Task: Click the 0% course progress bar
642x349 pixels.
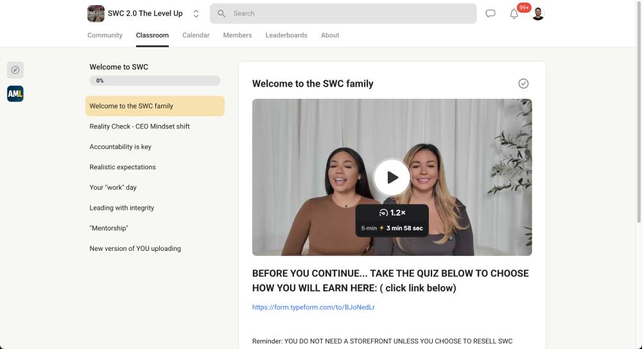Action: click(155, 81)
